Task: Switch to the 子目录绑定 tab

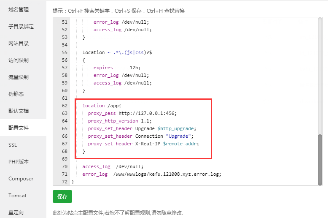Action: (21, 26)
